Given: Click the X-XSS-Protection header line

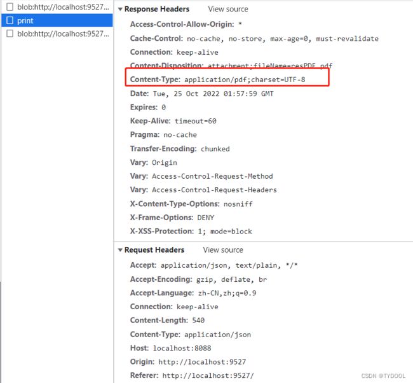Looking at the screenshot, I should point(191,232).
